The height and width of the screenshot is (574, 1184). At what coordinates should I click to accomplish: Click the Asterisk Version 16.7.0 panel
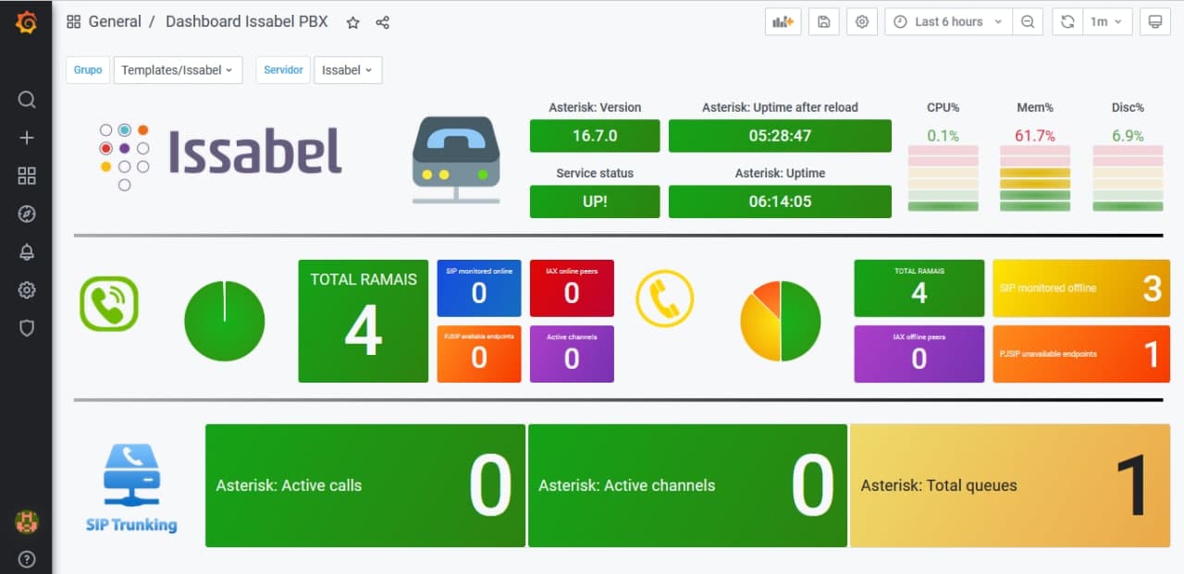(595, 136)
